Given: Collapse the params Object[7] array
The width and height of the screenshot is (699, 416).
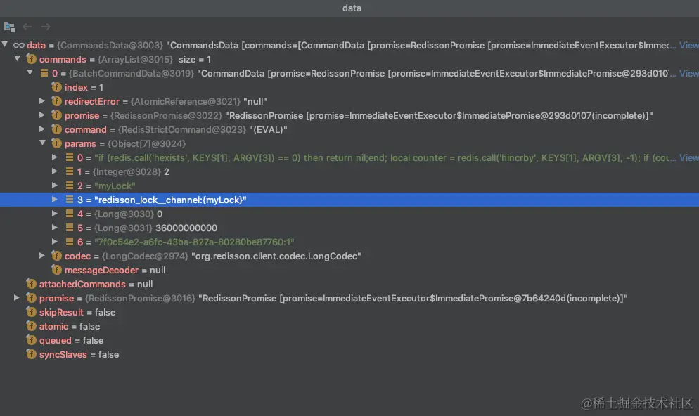Looking at the screenshot, I should click(42, 143).
